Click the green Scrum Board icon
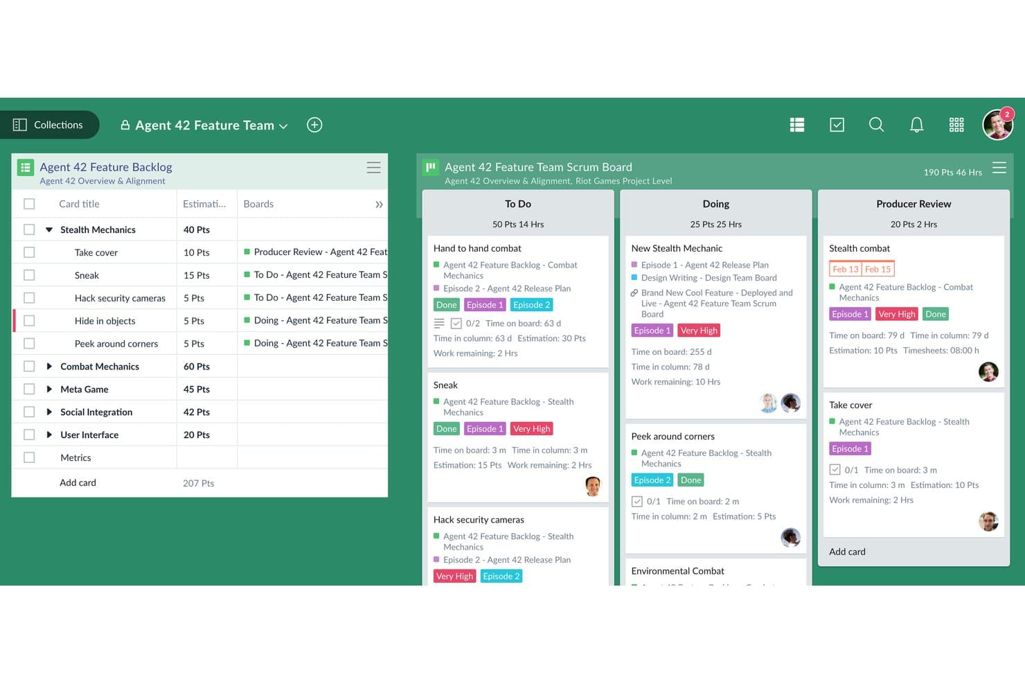The height and width of the screenshot is (684, 1025). click(x=431, y=167)
